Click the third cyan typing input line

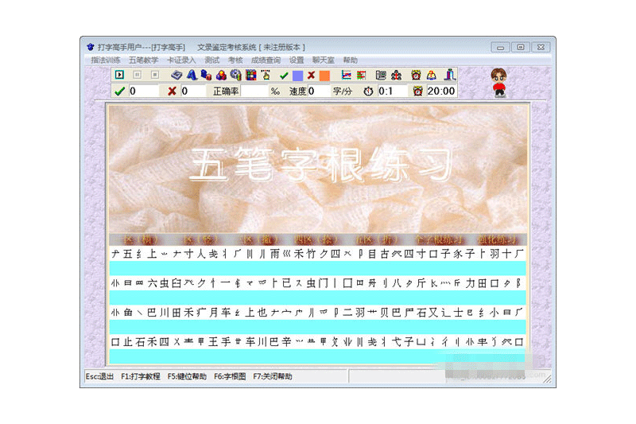[317, 327]
